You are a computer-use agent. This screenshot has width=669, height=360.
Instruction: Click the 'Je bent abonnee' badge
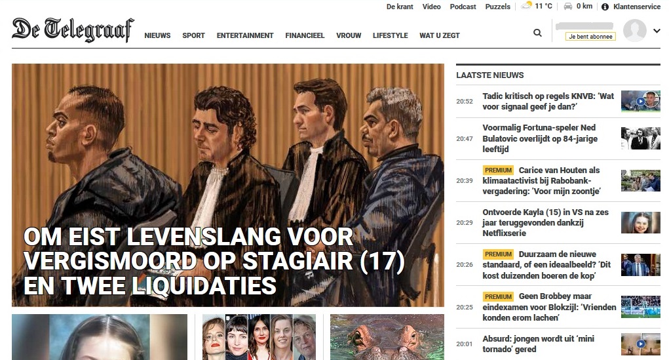tap(590, 37)
